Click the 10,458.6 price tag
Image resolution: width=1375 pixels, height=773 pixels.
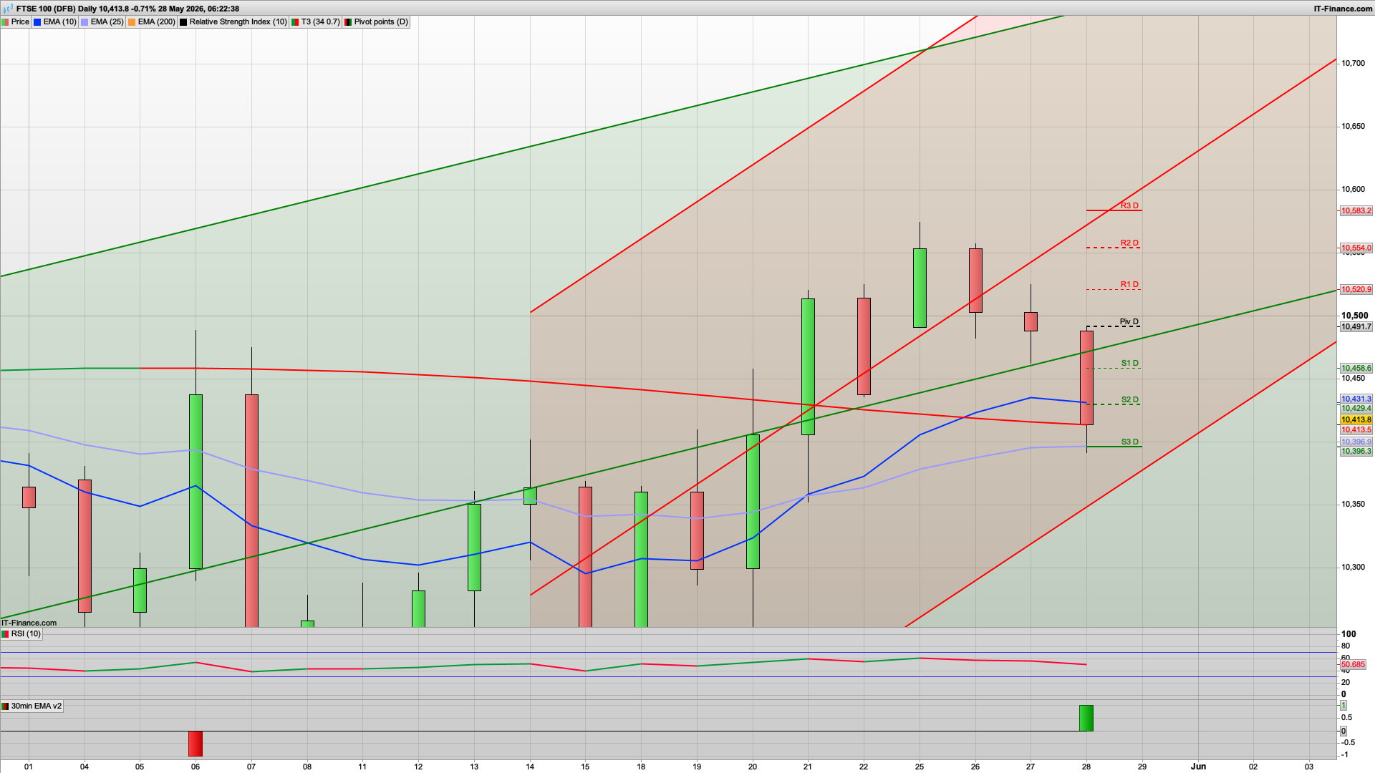tap(1356, 369)
